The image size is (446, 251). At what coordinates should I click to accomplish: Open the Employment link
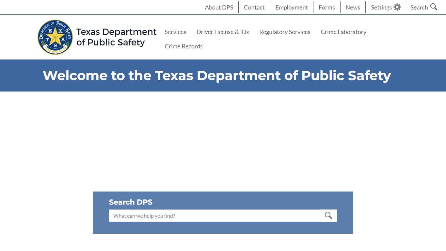292,8
